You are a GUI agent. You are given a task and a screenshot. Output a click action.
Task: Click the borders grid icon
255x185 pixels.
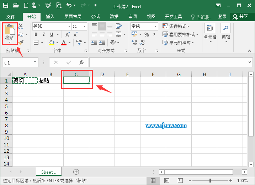coord(36,43)
